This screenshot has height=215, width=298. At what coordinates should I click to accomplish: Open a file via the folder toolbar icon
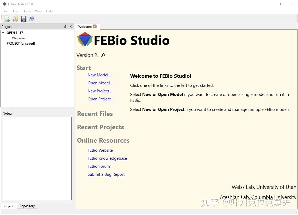tap(15, 18)
